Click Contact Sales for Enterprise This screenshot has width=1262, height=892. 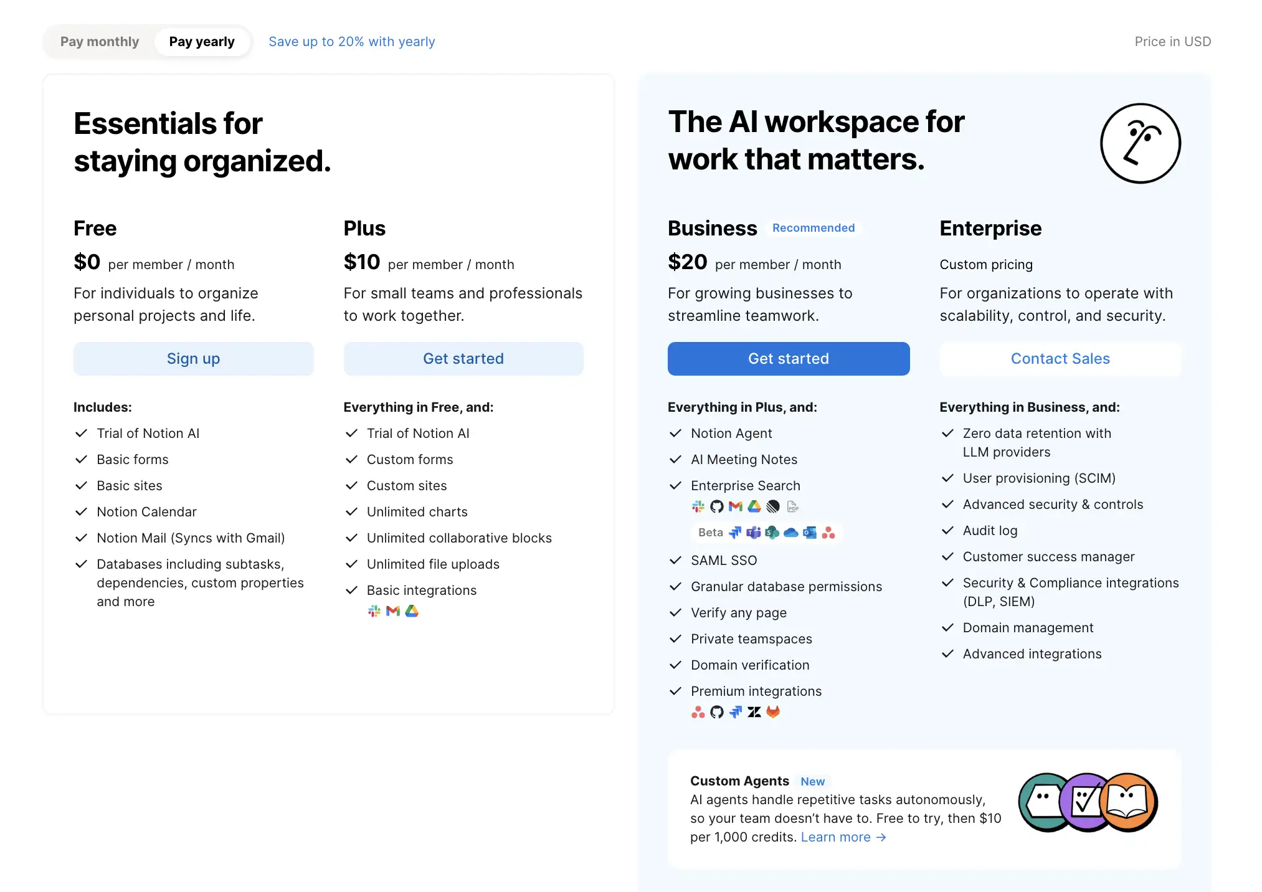pos(1060,358)
